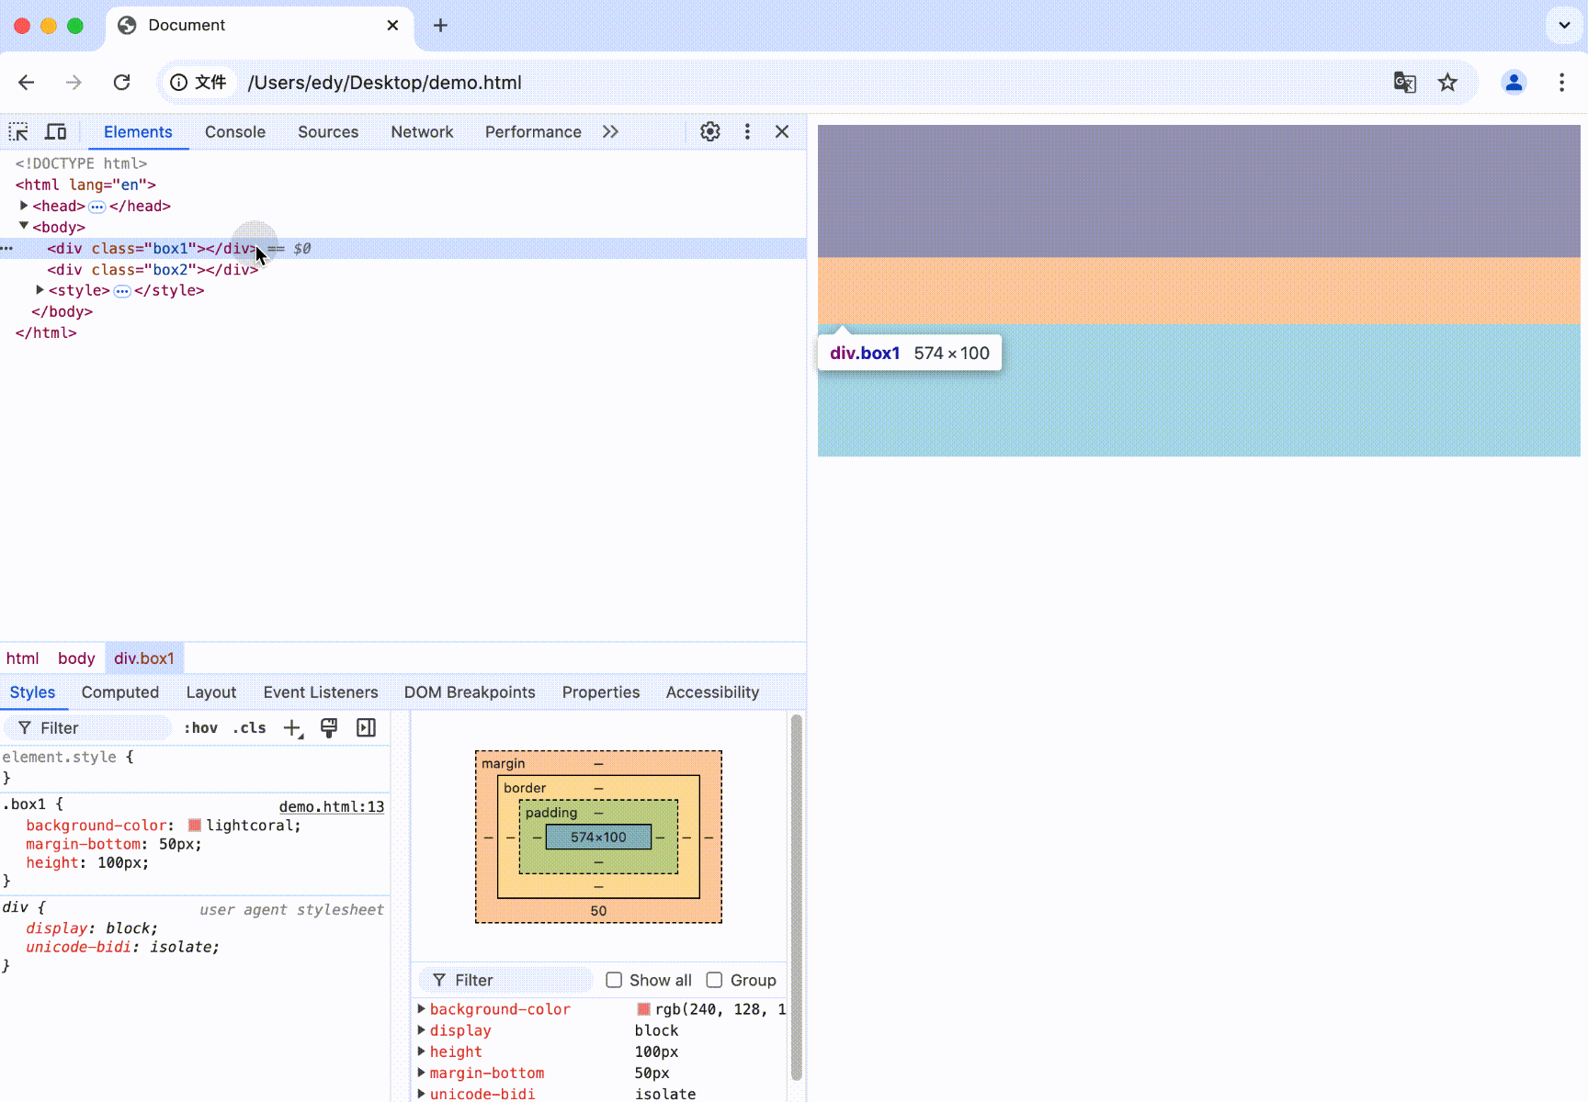This screenshot has width=1588, height=1102.
Task: Expand the head element node
Action: point(24,206)
